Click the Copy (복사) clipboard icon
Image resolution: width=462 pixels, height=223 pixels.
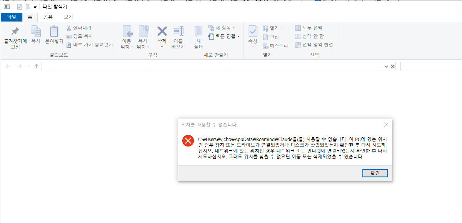pyautogui.click(x=36, y=32)
